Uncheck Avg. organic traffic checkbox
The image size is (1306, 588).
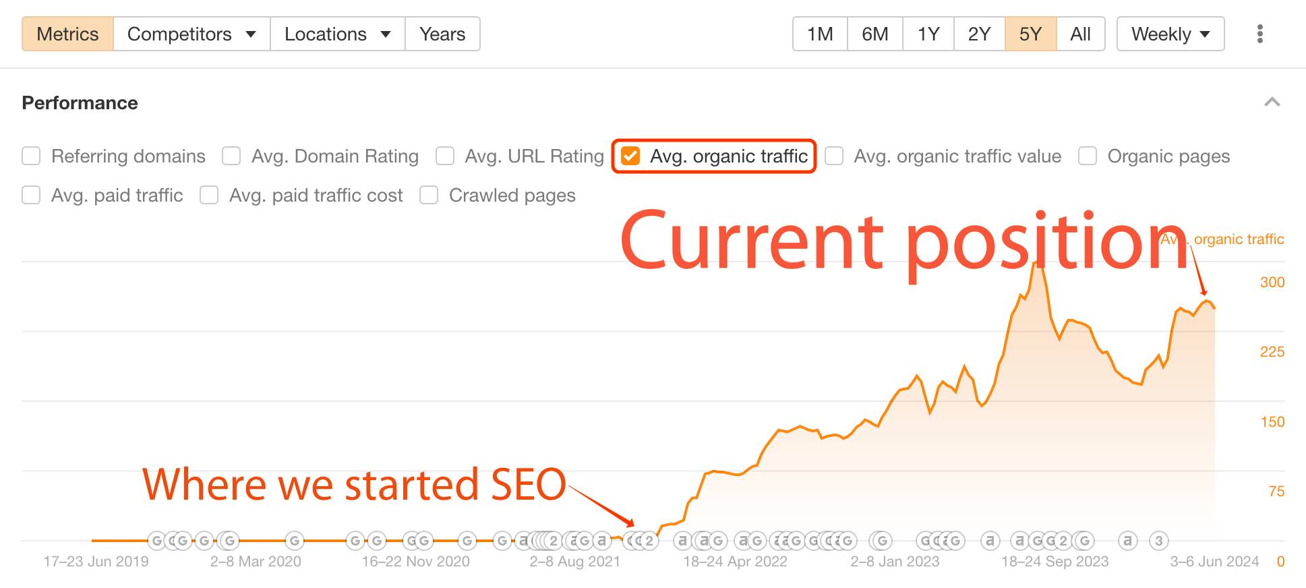[630, 156]
